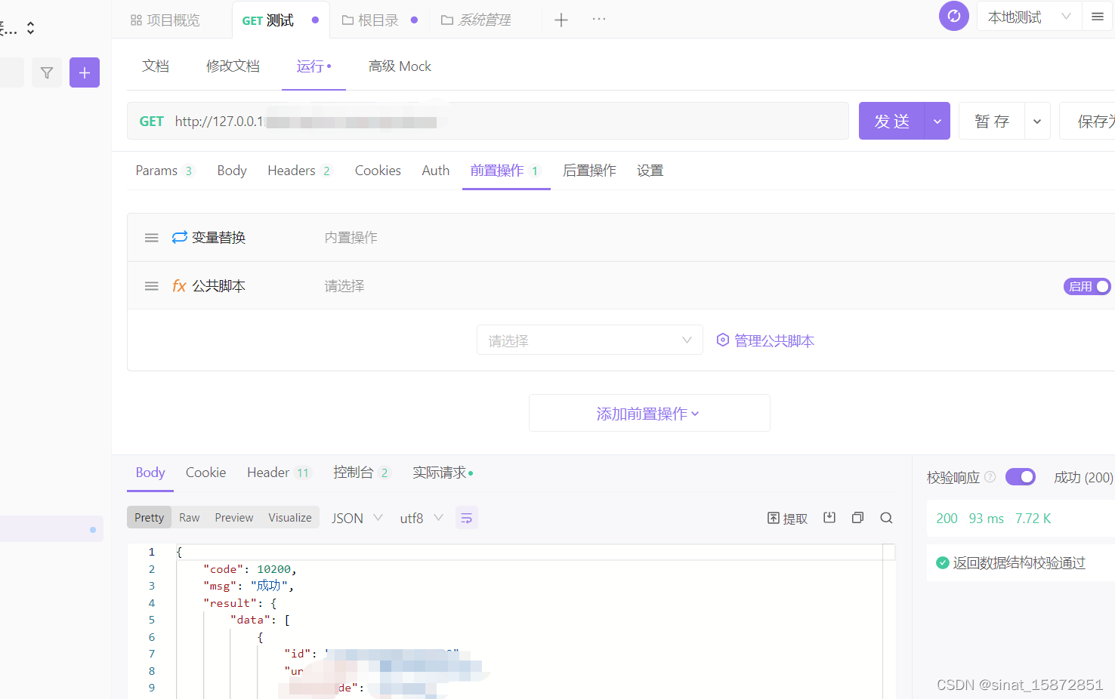
Task: Open the 高级 Mock tab
Action: pyautogui.click(x=400, y=66)
